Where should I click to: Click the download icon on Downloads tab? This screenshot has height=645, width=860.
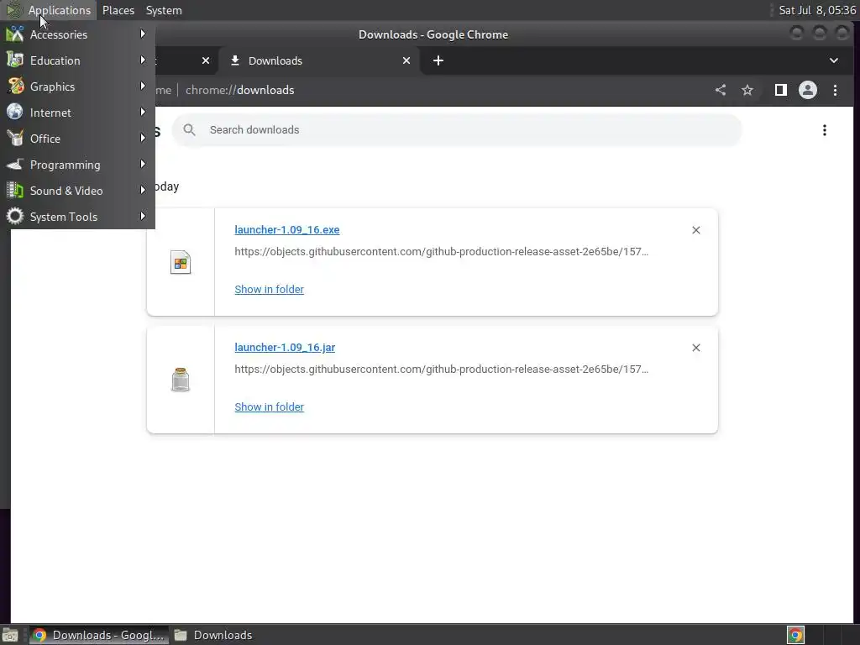coord(235,60)
